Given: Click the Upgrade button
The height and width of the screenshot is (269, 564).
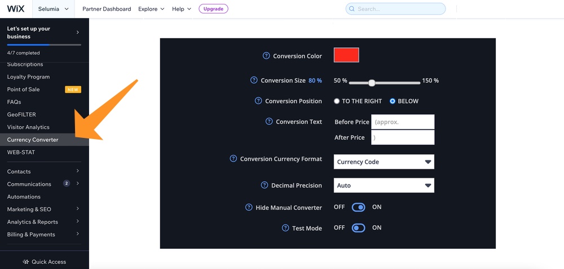Looking at the screenshot, I should (213, 9).
